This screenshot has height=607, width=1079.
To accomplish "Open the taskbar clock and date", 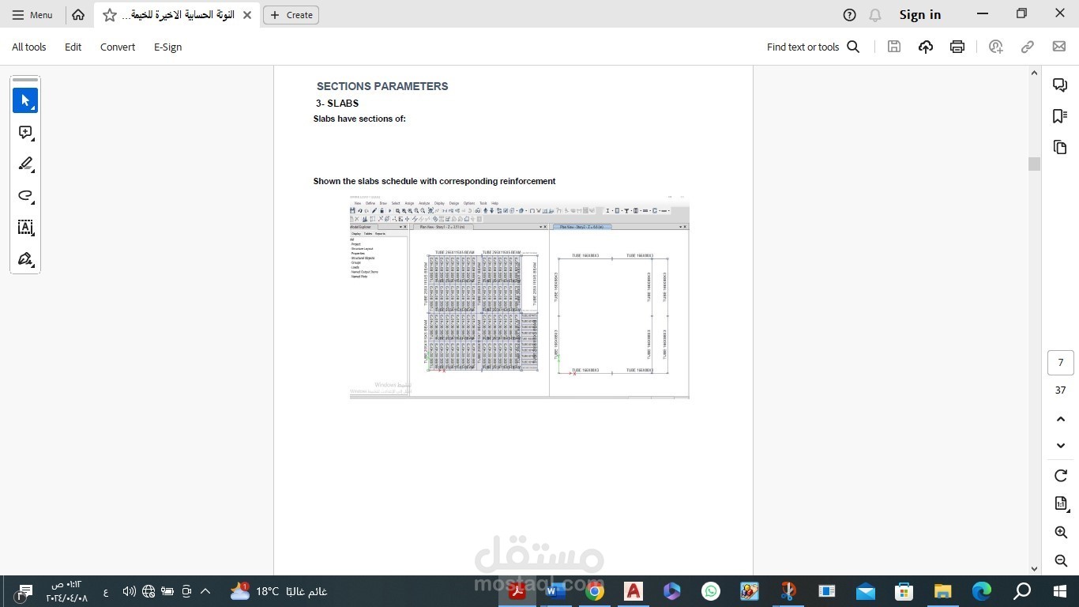I will click(67, 591).
